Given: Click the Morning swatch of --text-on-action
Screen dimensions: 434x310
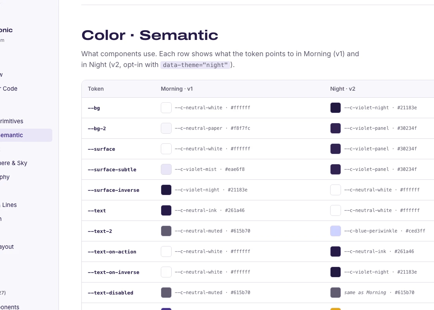Looking at the screenshot, I should (x=166, y=251).
